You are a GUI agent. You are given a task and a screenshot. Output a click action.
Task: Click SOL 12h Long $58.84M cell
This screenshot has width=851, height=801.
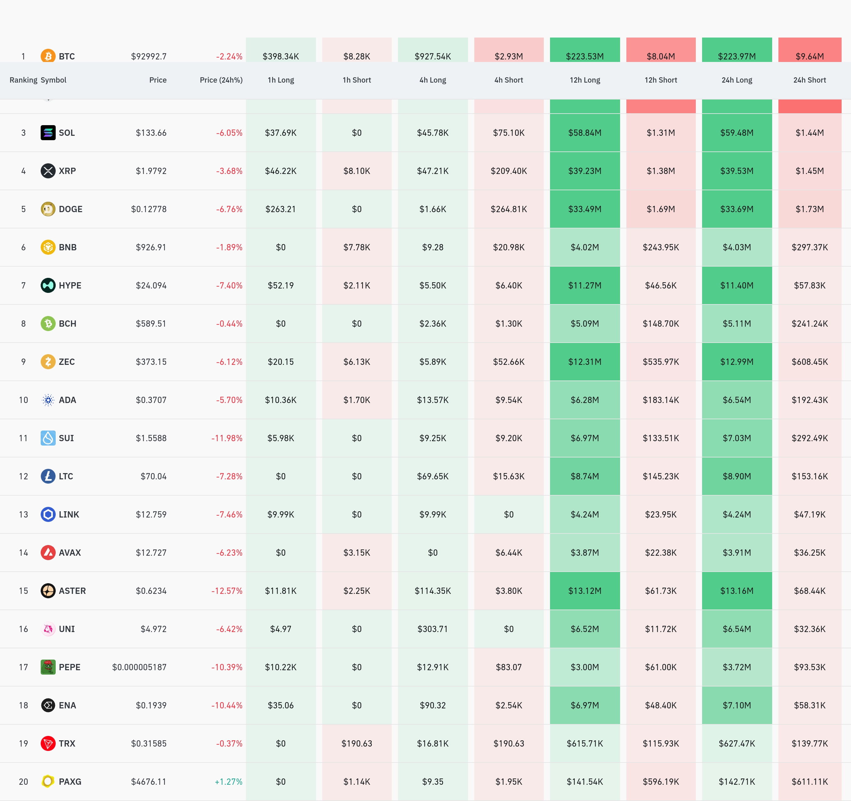[585, 133]
